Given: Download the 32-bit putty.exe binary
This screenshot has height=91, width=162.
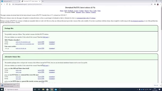Looking at the screenshot, I should [x=18, y=70].
